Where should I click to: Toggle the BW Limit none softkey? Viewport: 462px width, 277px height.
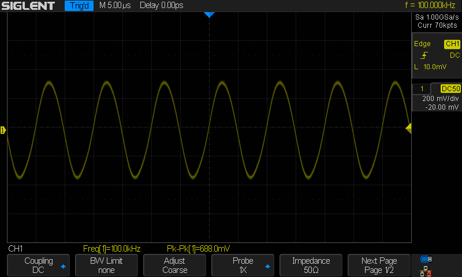pyautogui.click(x=106, y=265)
